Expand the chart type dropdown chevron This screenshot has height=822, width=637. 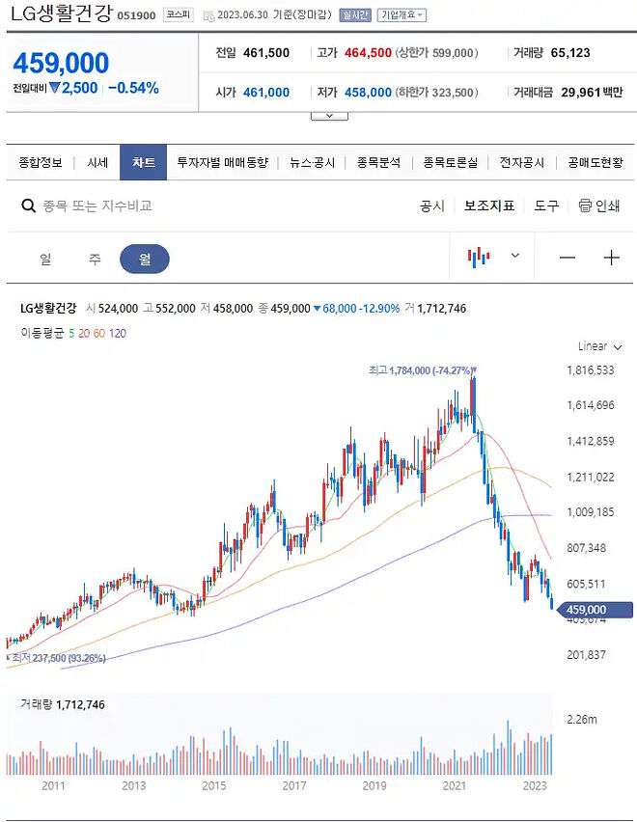tap(514, 258)
